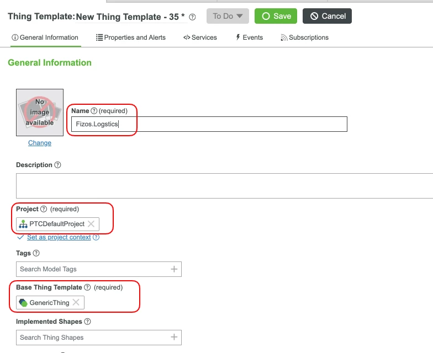Click the help icon beside Project

point(44,209)
